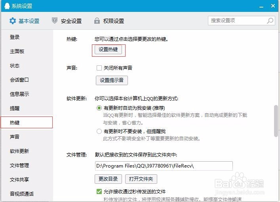Select 文件共享 in the sidebar
Image resolution: width=280 pixels, height=202 pixels.
(19, 179)
